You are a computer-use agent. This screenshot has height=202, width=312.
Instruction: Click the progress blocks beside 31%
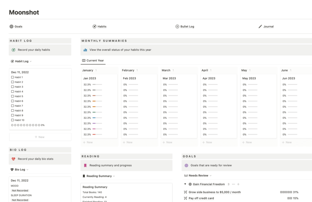[286, 192]
